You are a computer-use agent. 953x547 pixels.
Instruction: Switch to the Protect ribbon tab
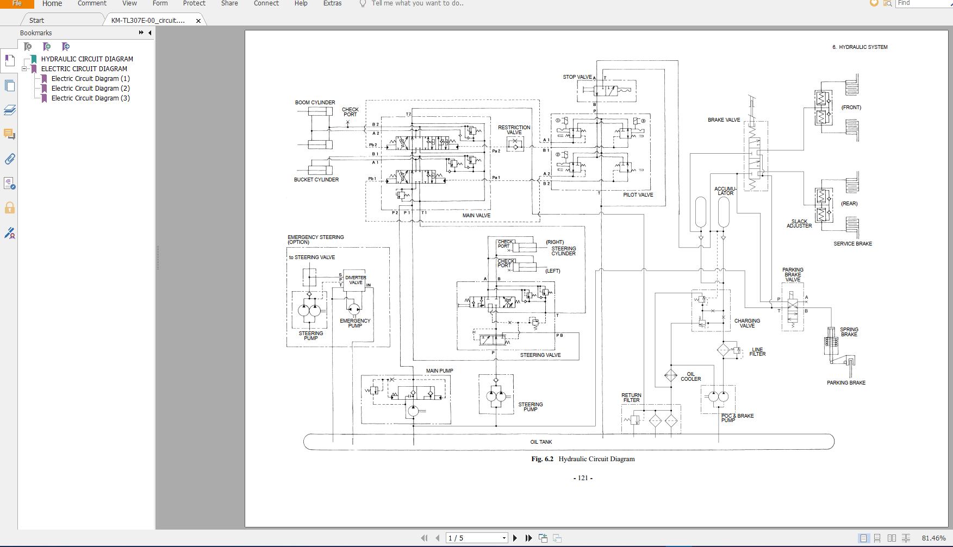[194, 3]
